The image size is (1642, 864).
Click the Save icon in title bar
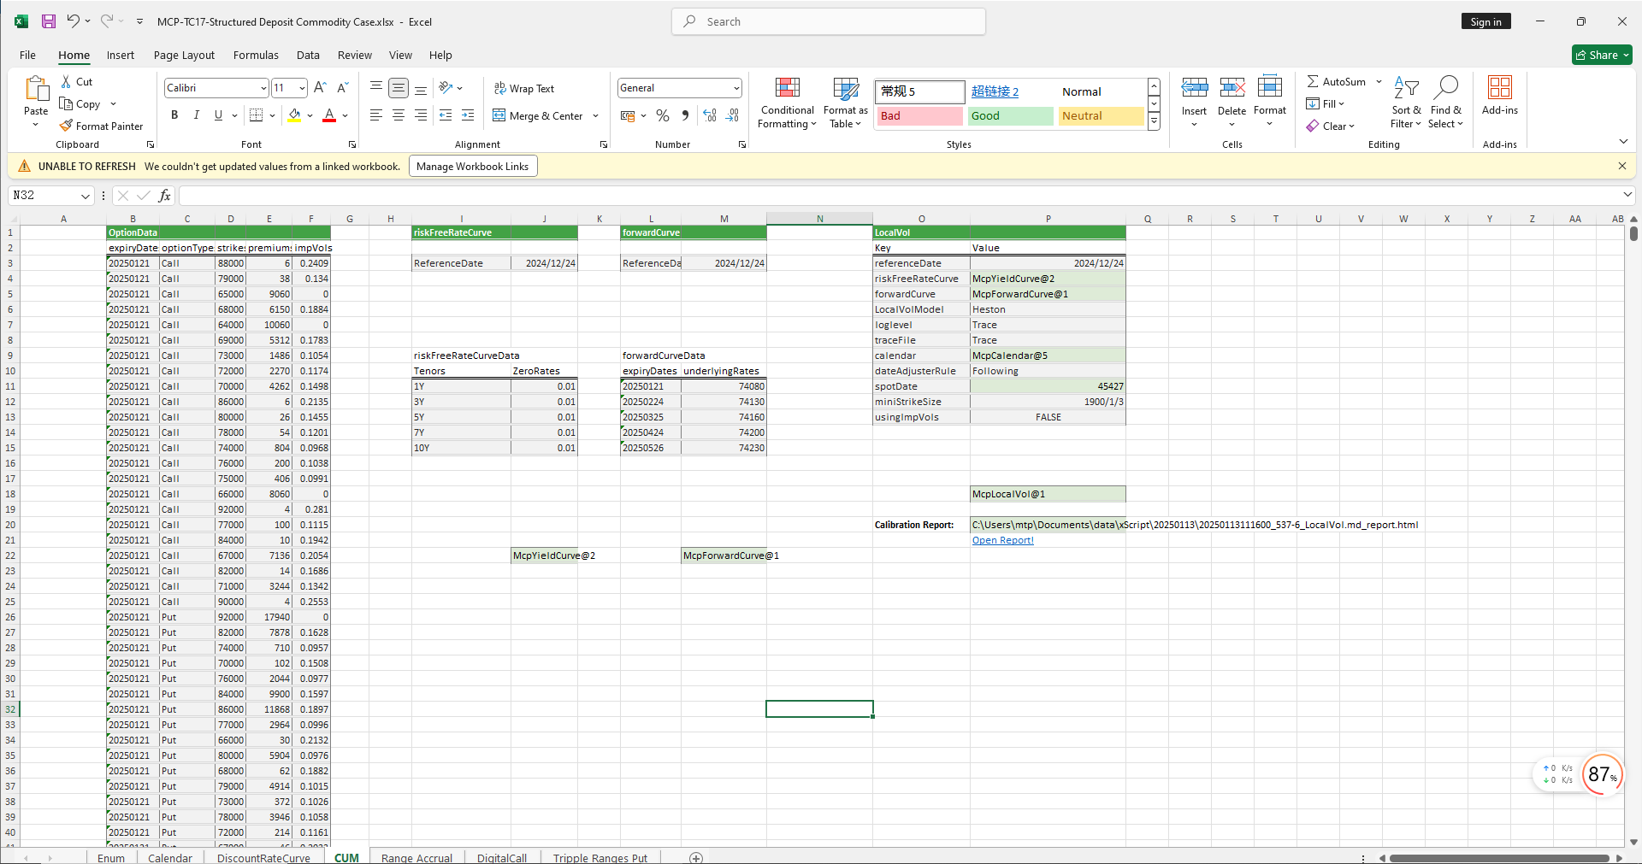pos(49,21)
